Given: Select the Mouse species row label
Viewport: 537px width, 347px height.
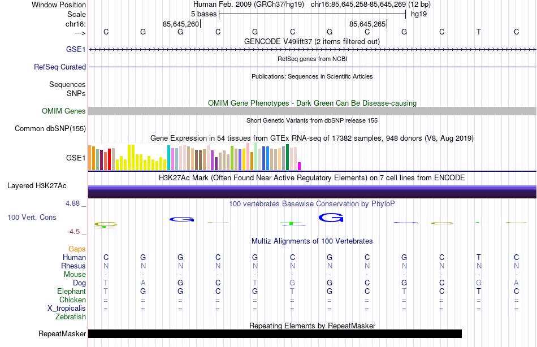Looking at the screenshot, I should [x=75, y=275].
